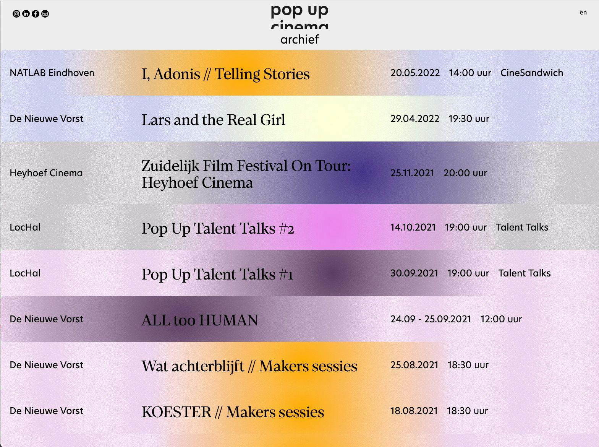Open 'Lars and the Real Girl' event
Viewport: 599px width, 447px height.
213,120
